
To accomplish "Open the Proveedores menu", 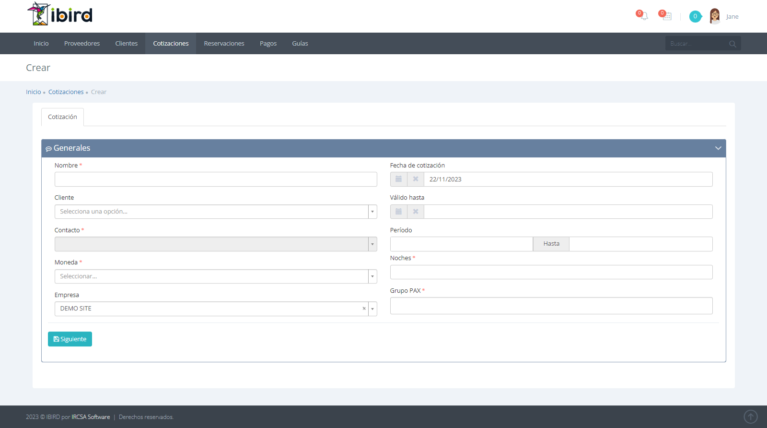I will click(82, 44).
